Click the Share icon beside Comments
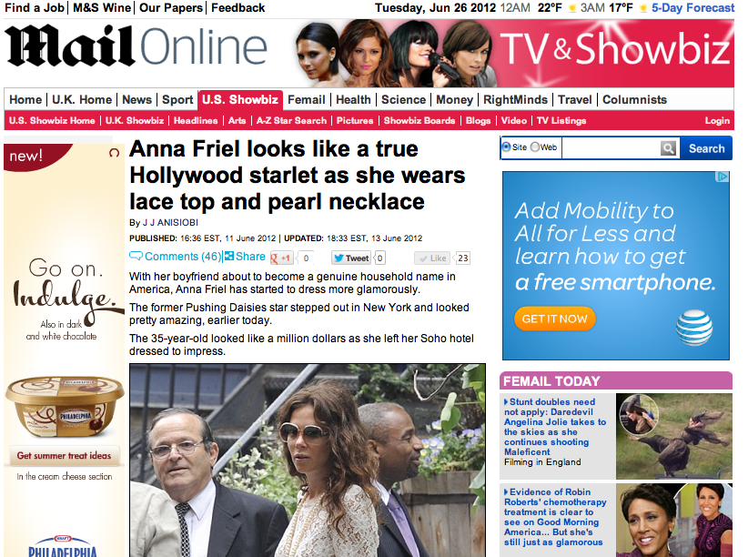 229,257
